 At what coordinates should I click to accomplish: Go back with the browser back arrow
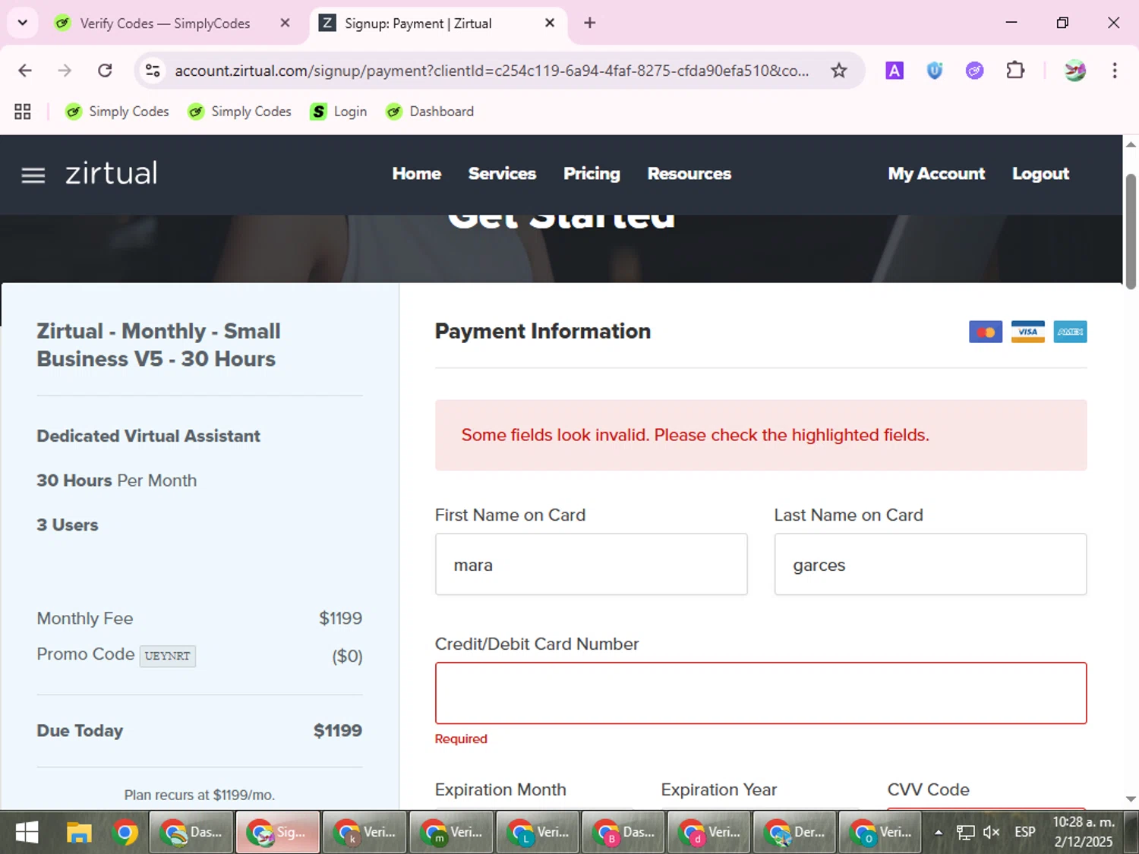point(25,71)
